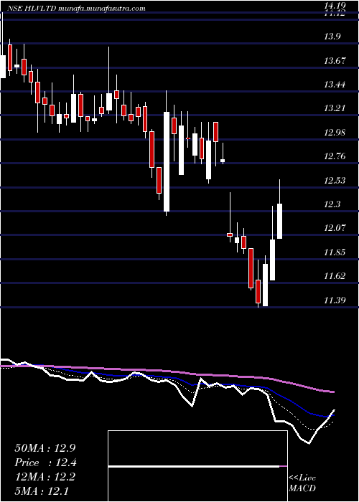Click the 12MA : 12.2 readout

45,477
